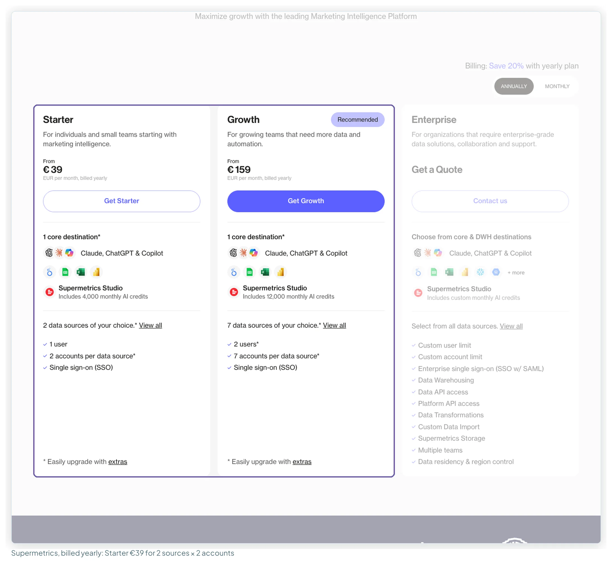
Task: Click the Get Growth button
Action: pyautogui.click(x=306, y=201)
